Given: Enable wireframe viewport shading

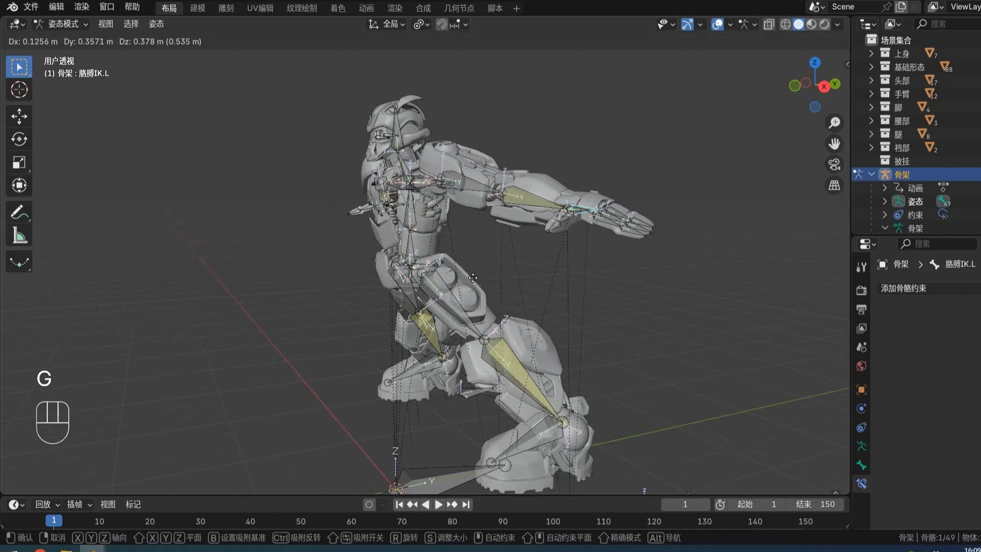Looking at the screenshot, I should coord(785,24).
